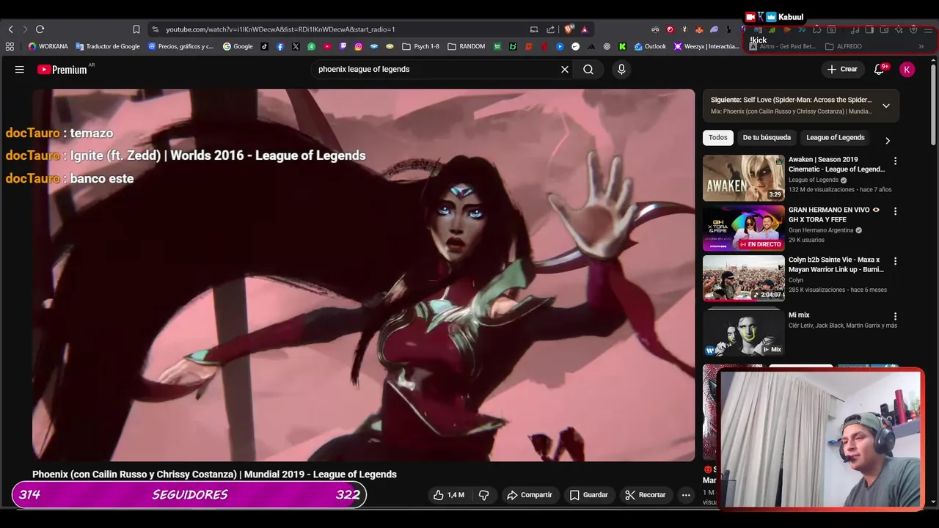Open the X (Twitter) bookmark
This screenshot has height=528, width=939.
(296, 46)
